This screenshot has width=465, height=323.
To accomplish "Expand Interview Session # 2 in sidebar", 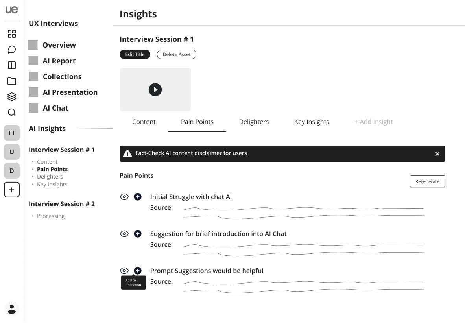I will [62, 204].
